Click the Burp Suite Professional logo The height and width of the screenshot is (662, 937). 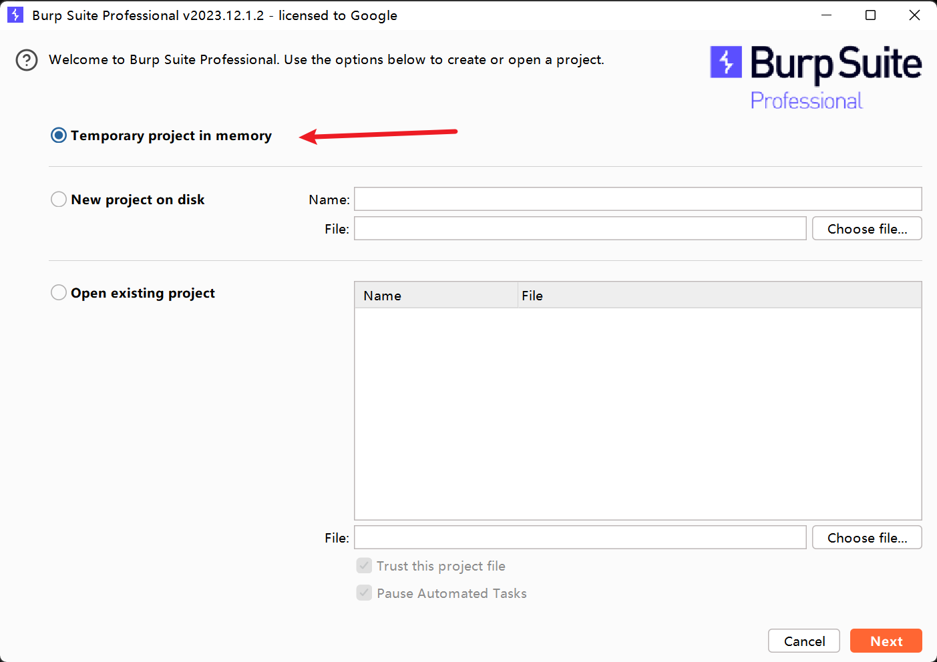(815, 77)
